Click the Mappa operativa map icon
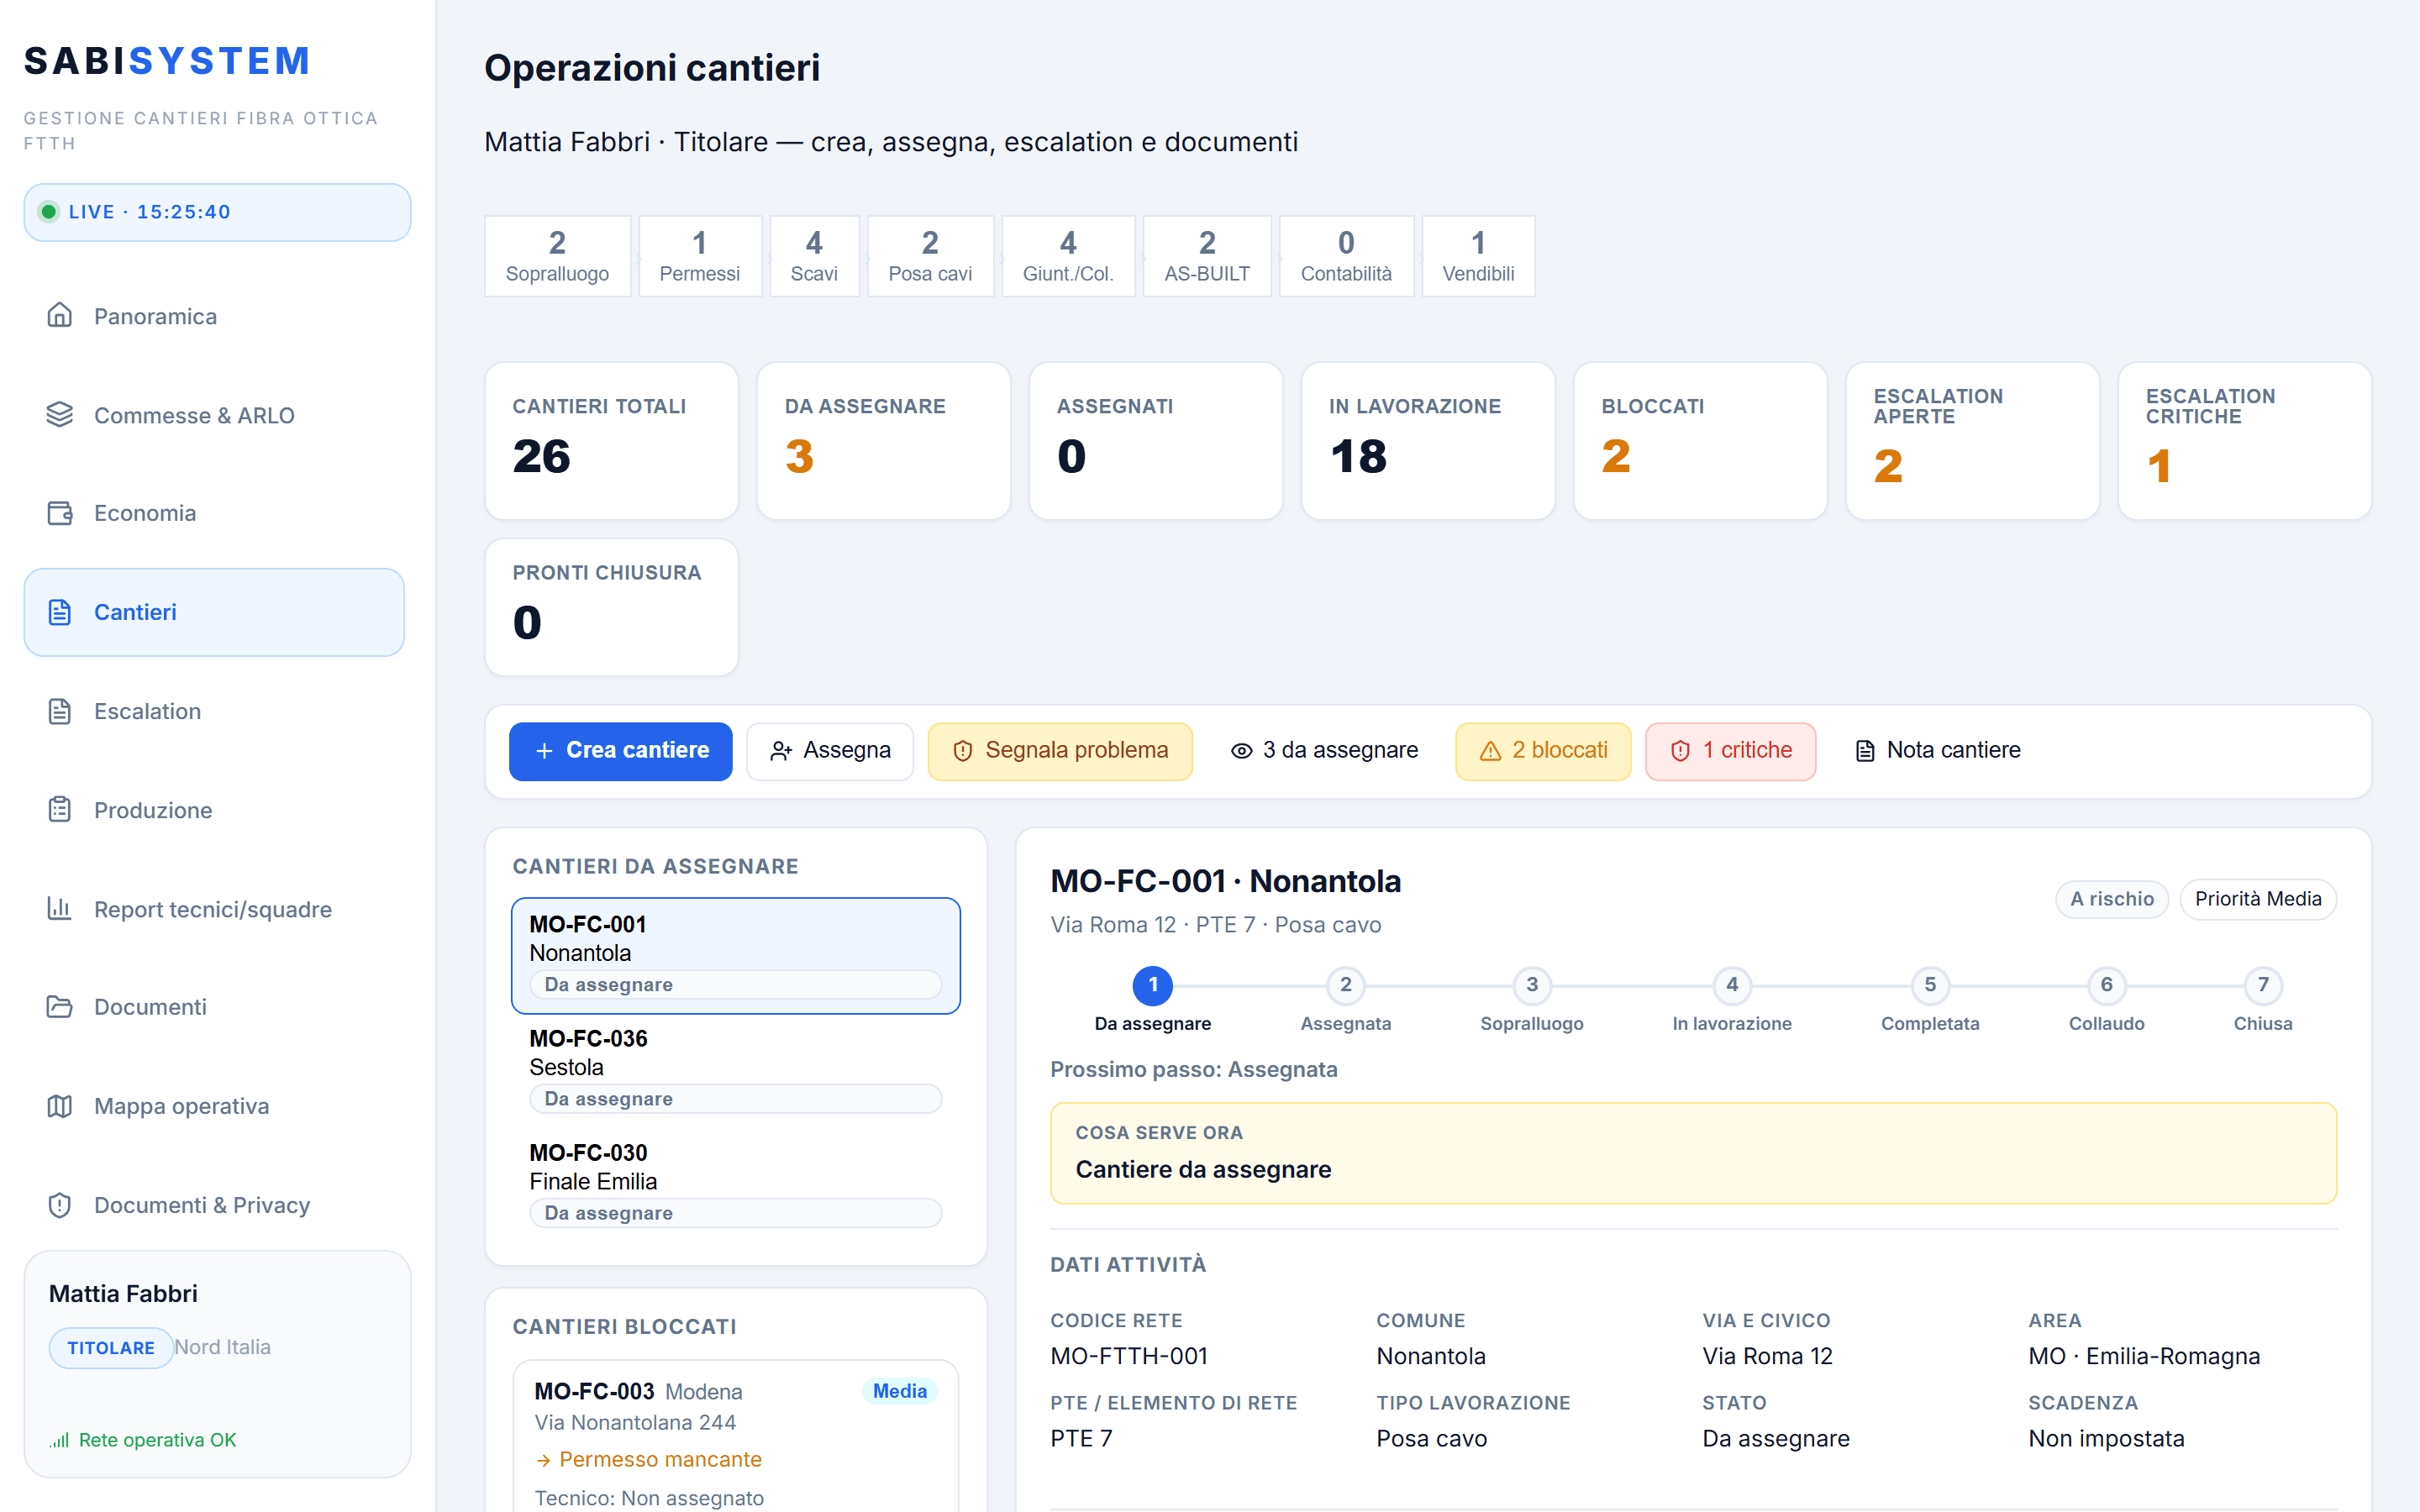 (60, 1106)
